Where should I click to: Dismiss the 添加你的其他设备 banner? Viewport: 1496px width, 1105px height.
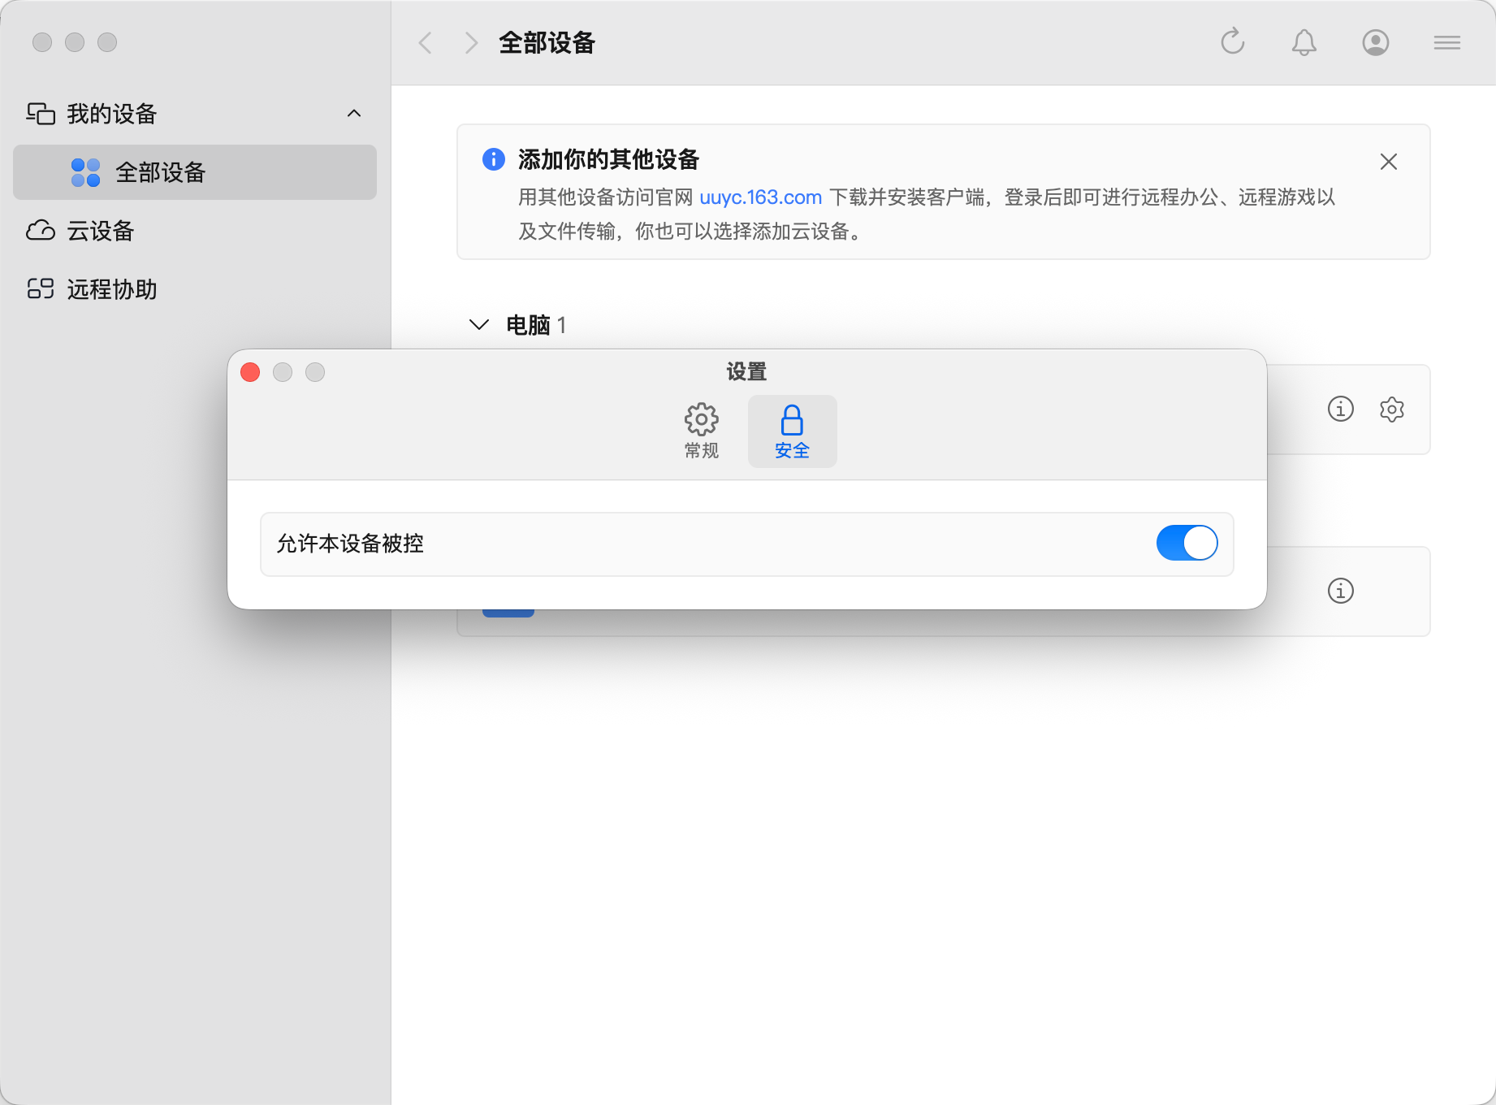tap(1388, 162)
